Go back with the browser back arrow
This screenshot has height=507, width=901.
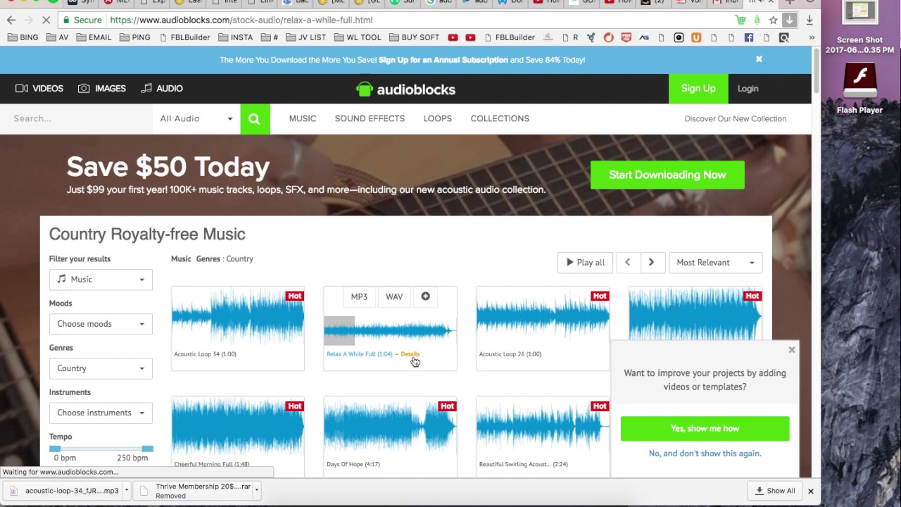(x=11, y=20)
